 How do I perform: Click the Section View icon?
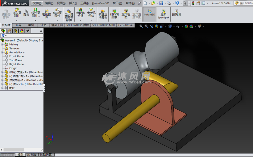click(x=156, y=26)
